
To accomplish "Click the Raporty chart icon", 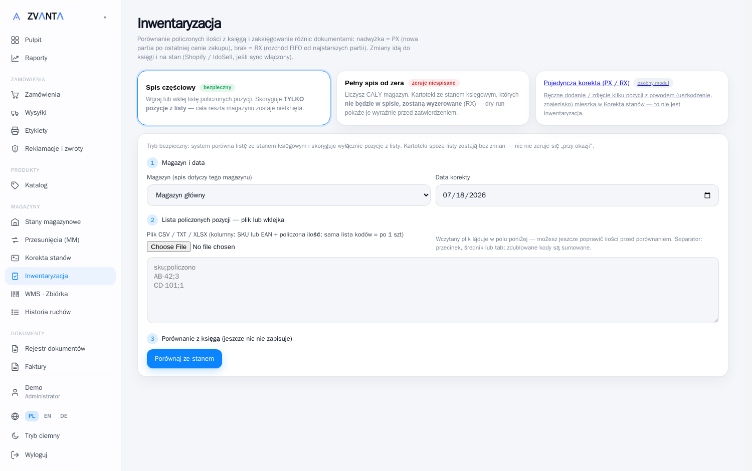I will click(15, 58).
